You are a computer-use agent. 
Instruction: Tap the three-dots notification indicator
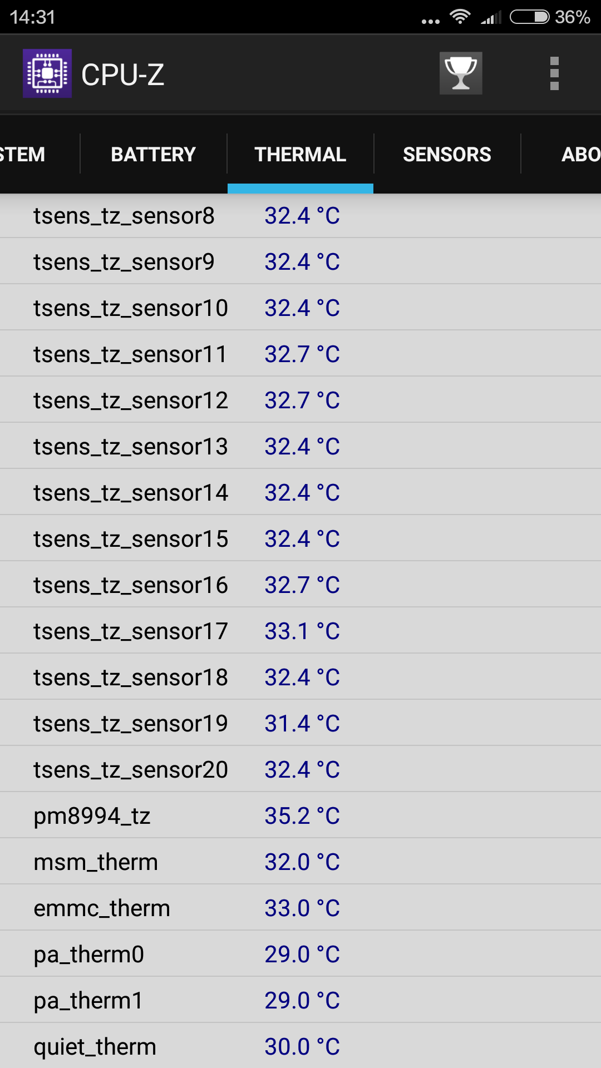pos(431,22)
